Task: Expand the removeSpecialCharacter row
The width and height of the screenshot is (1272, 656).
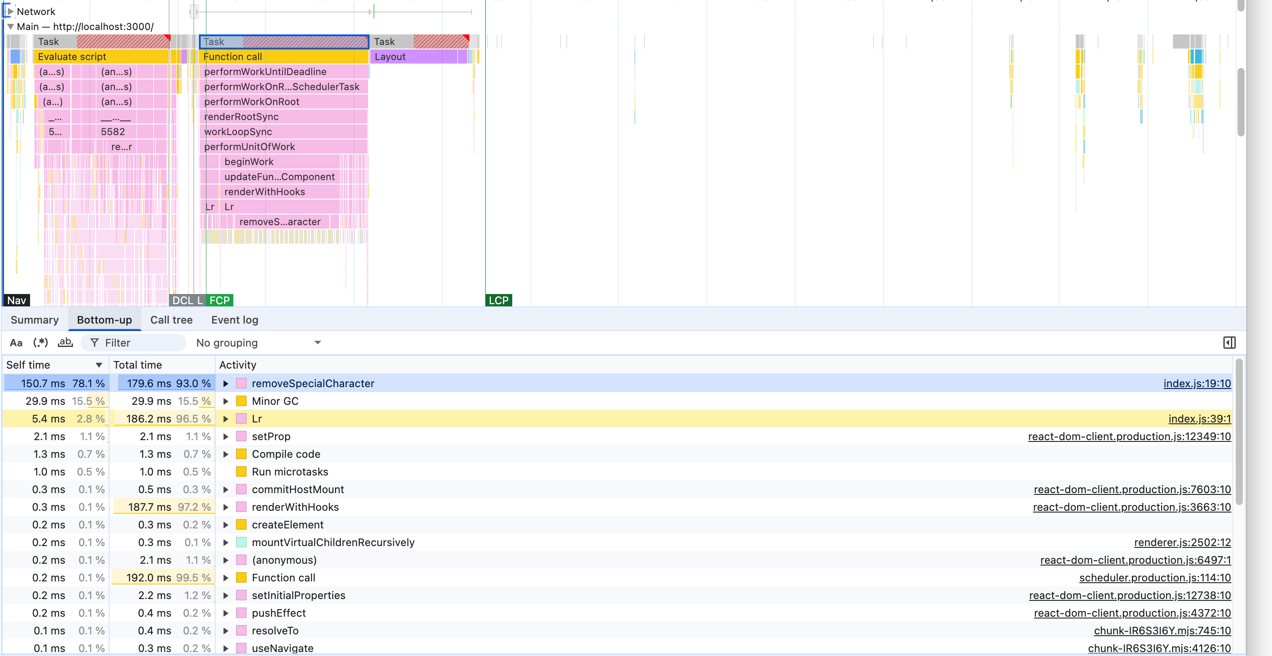Action: click(226, 384)
